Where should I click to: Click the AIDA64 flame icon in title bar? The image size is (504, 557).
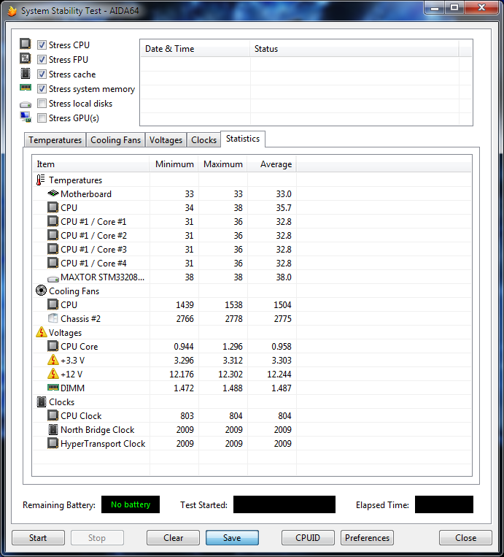[x=10, y=10]
